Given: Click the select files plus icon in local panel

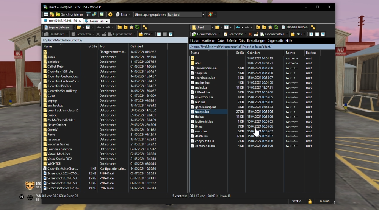Looking at the screenshot, I should 159,34.
